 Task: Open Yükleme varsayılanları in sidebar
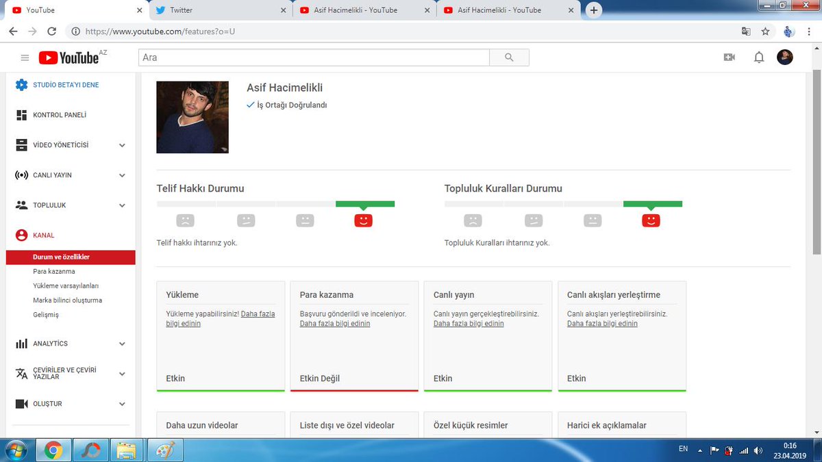tap(66, 286)
